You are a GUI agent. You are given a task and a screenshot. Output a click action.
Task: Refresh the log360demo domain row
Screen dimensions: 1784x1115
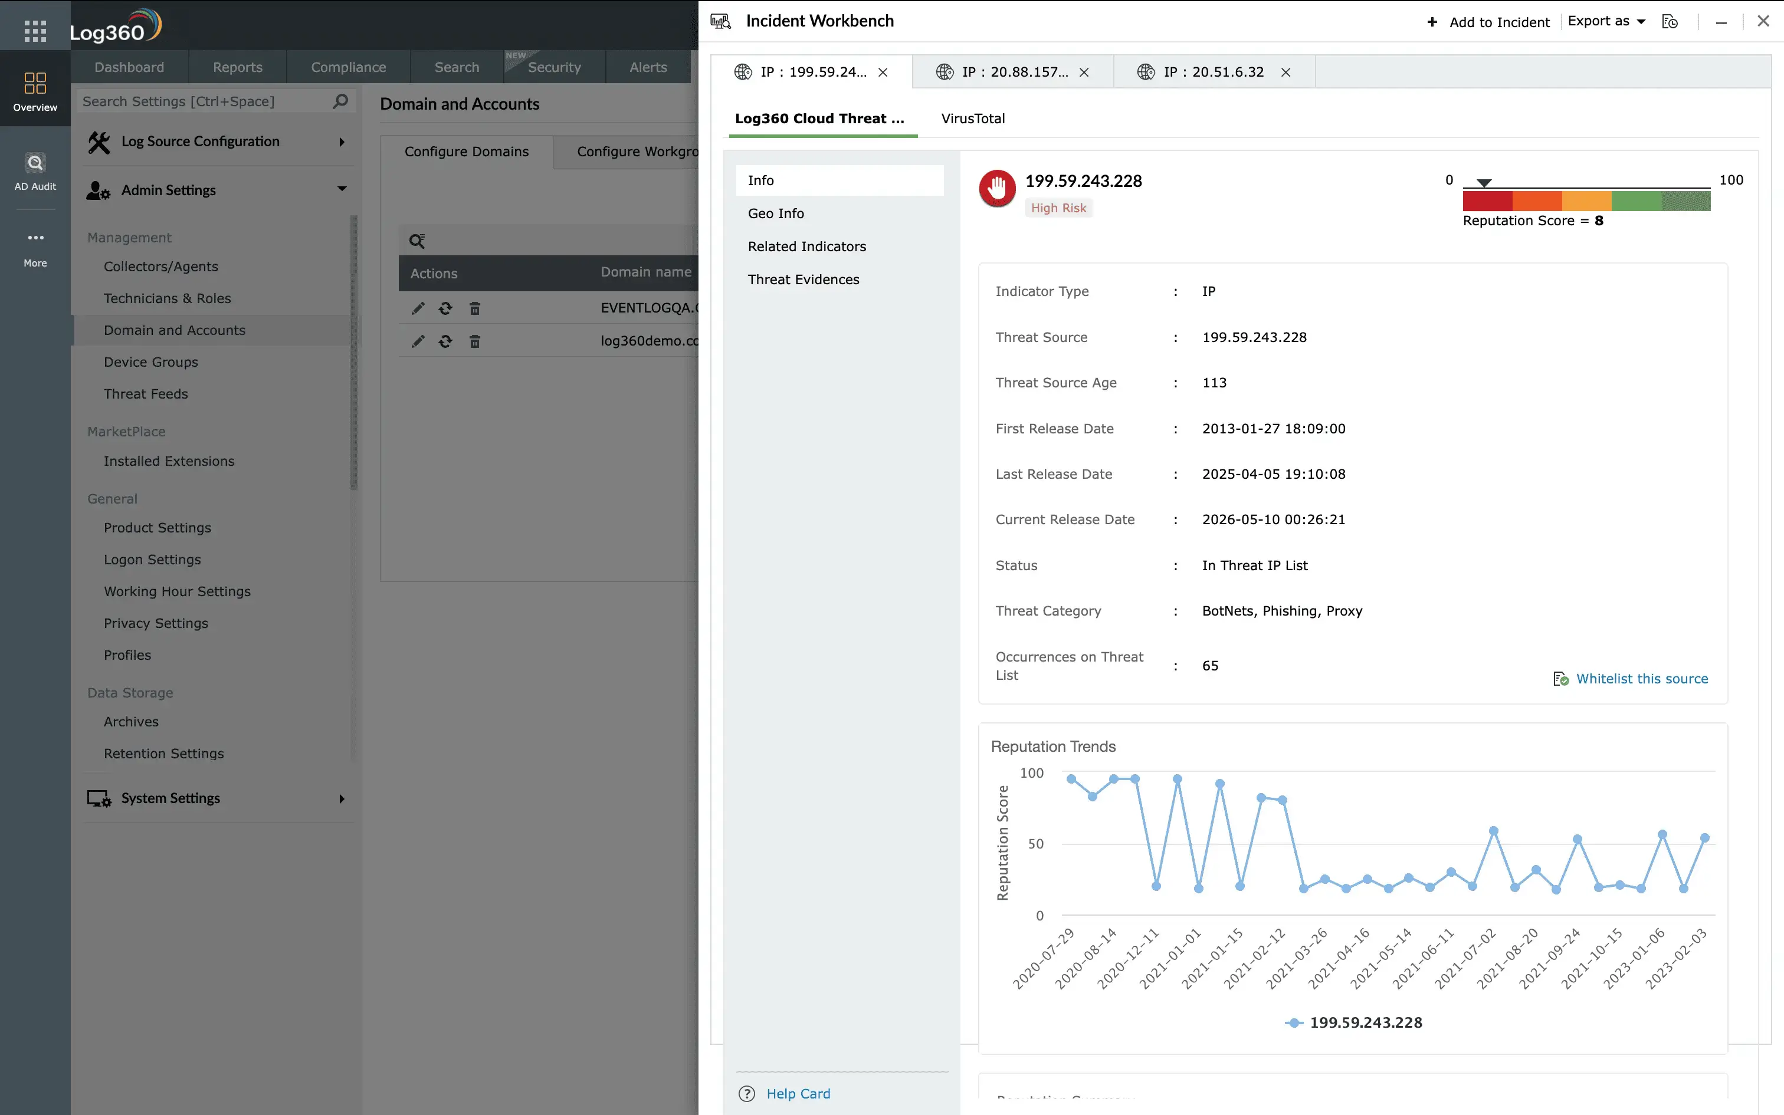pyautogui.click(x=445, y=341)
